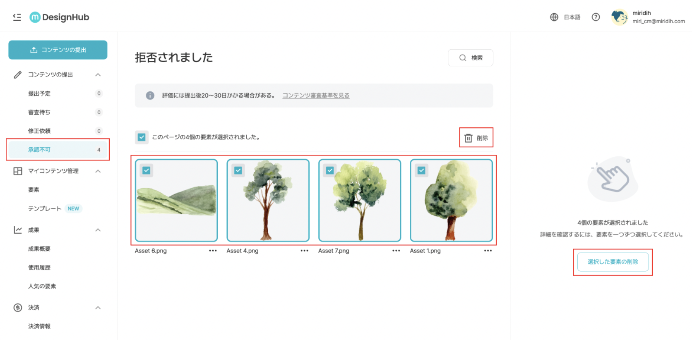
Task: Collapse the 成果 sidebar section
Action: (98, 230)
